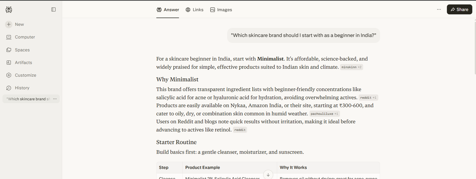Click the Why Minimalist heading
The image size is (476, 179).
[x=177, y=79]
